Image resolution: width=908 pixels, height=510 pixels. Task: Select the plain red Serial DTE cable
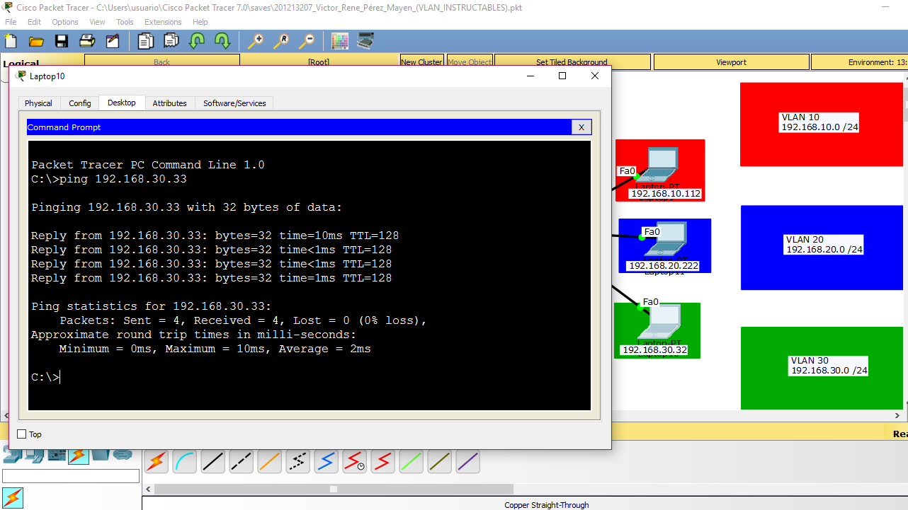[383, 462]
